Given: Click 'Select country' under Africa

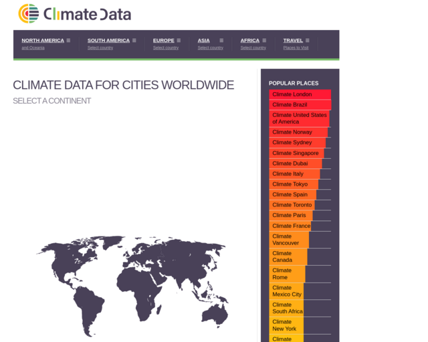Looking at the screenshot, I should [x=253, y=47].
